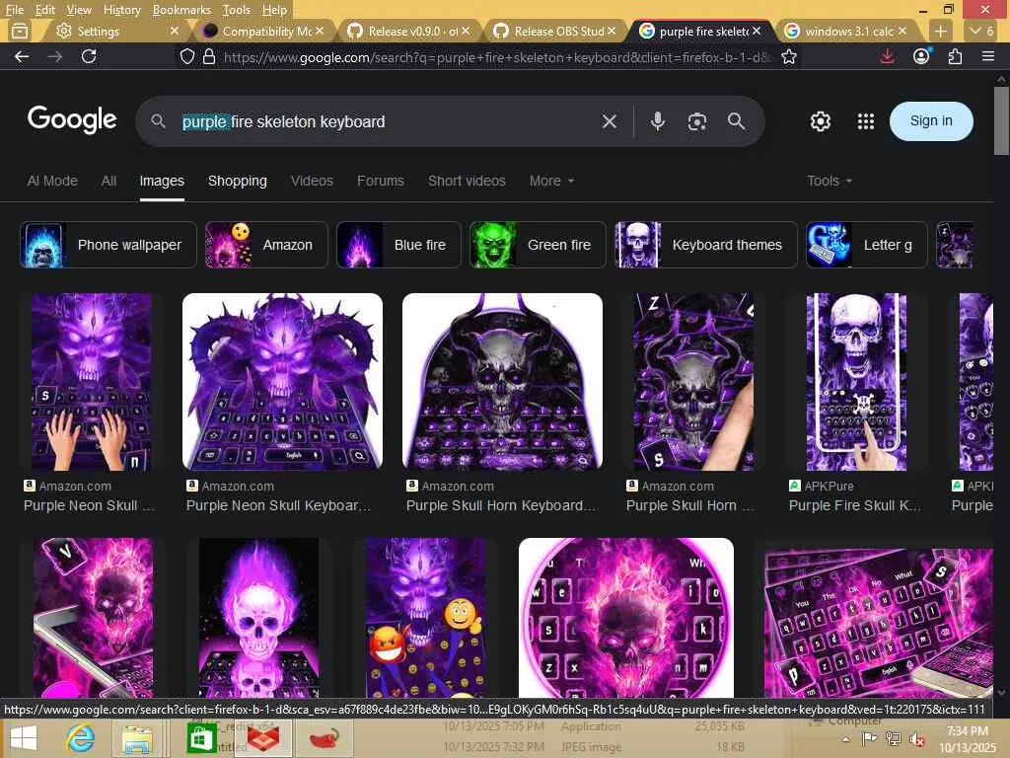Open the Google apps grid

(x=866, y=121)
